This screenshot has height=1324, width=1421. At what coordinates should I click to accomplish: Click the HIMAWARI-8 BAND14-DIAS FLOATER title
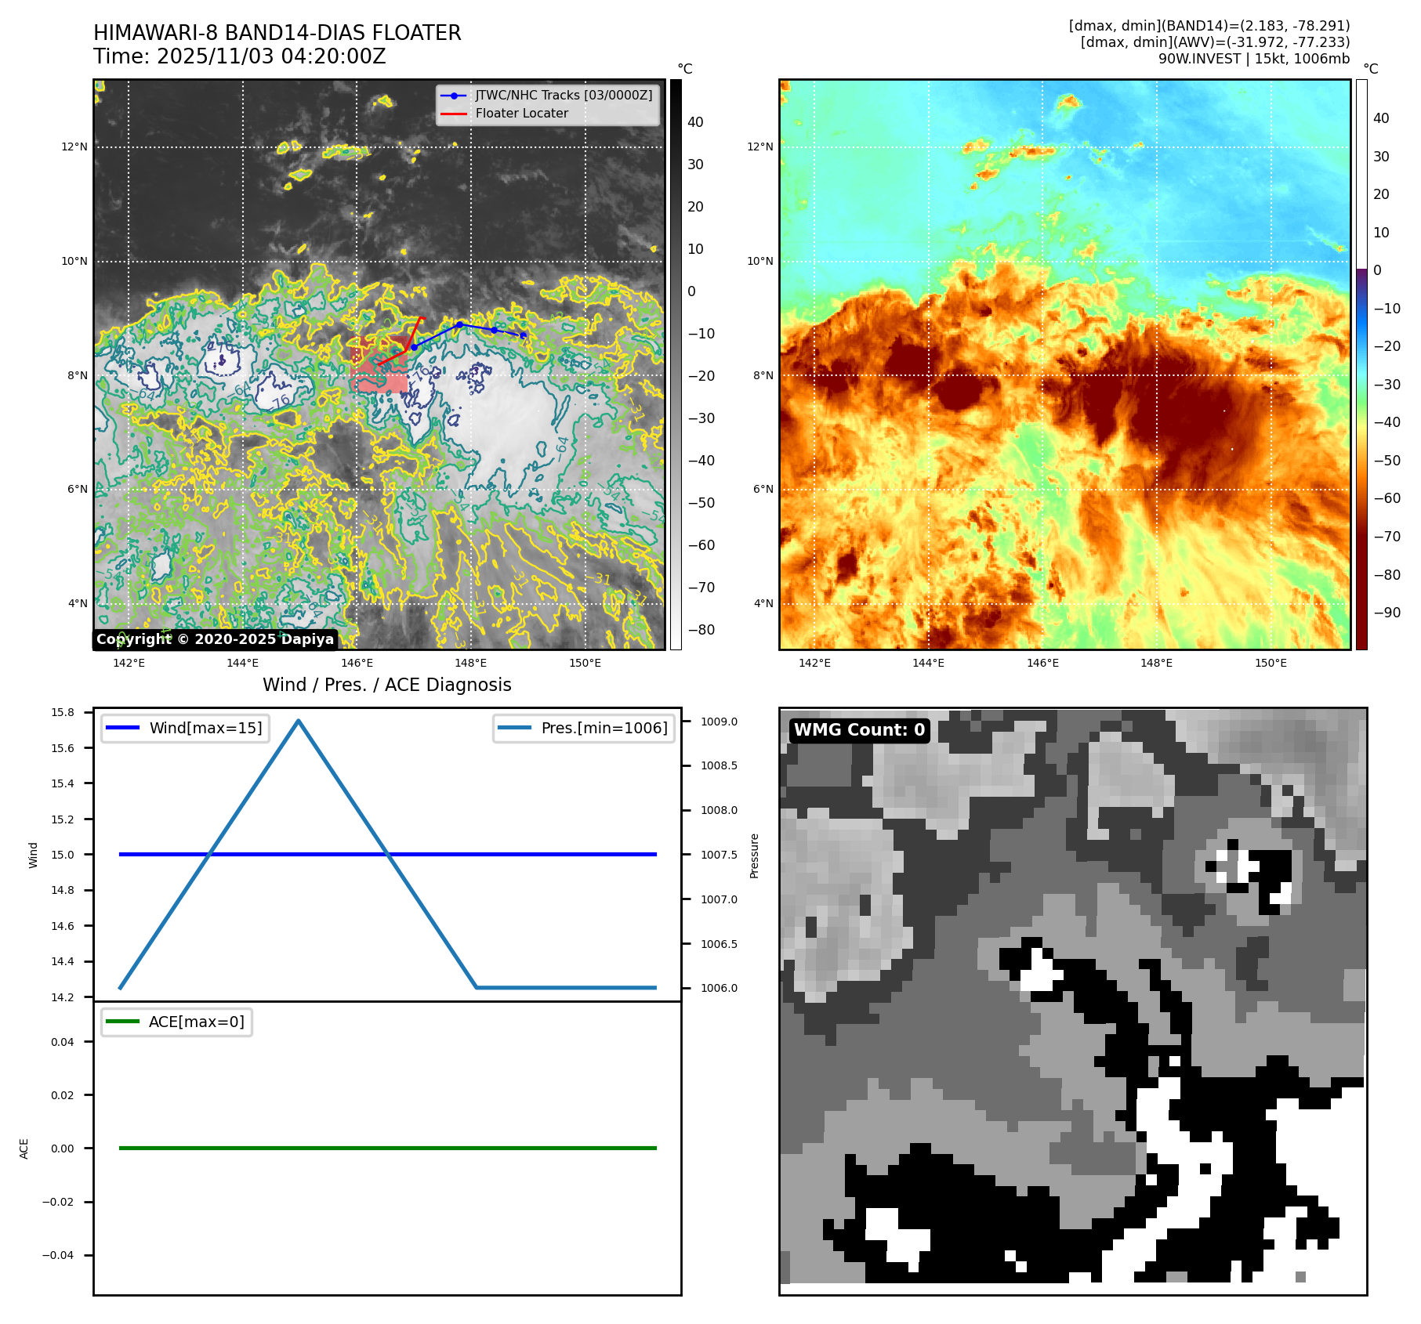277,33
